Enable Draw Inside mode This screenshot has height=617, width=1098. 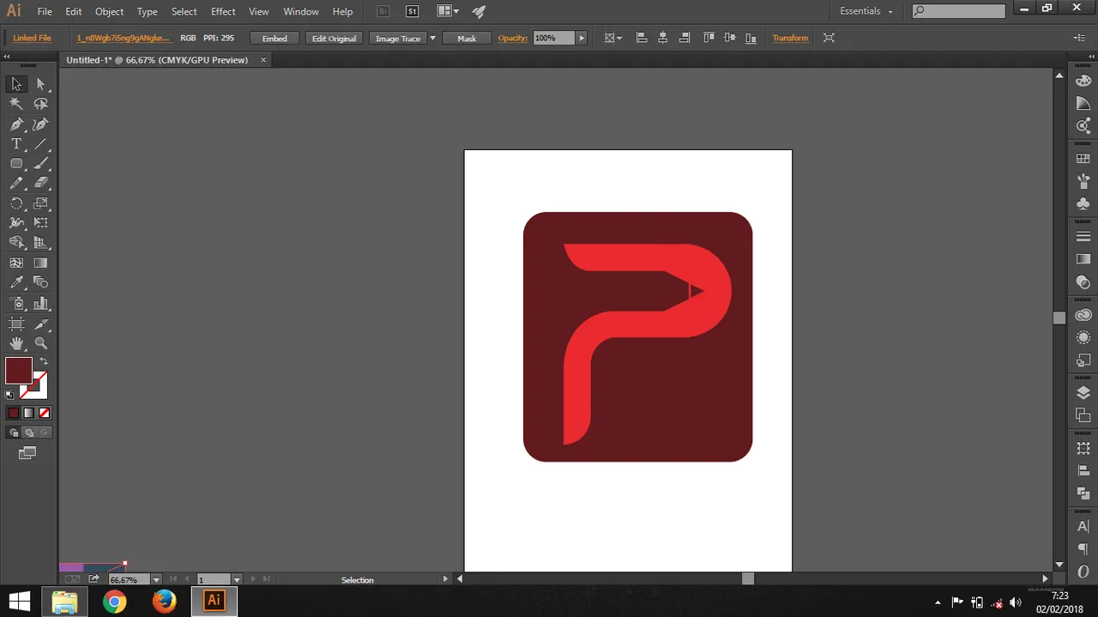(45, 433)
